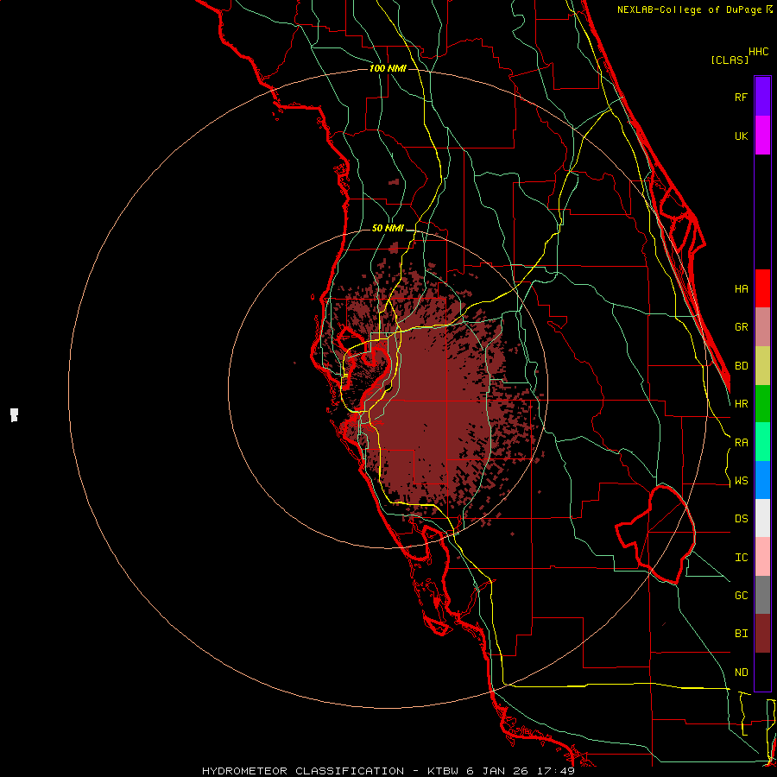Click the HYDROMETEOR CLASSIFICATION title text
The image size is (777, 777).
303,771
